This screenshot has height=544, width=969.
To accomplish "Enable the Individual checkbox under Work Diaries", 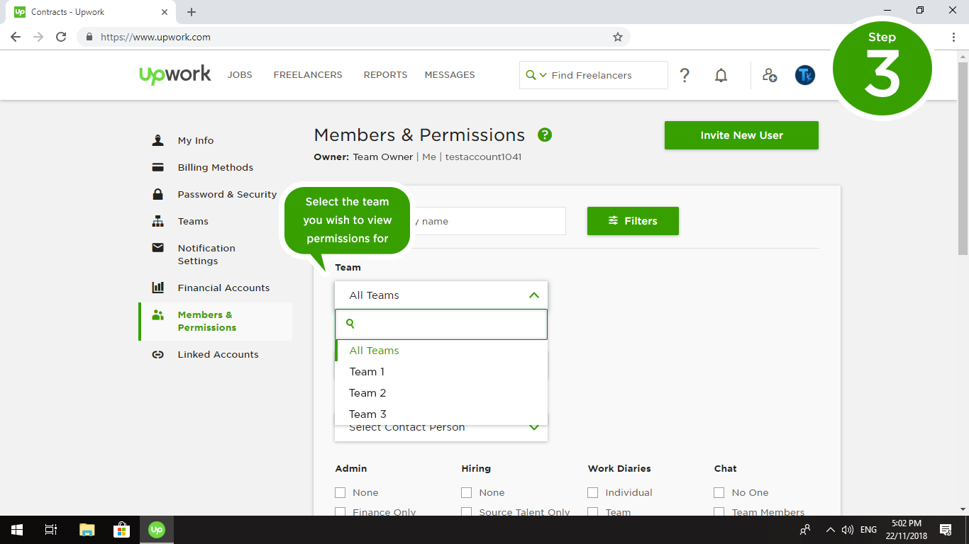I will coord(593,492).
